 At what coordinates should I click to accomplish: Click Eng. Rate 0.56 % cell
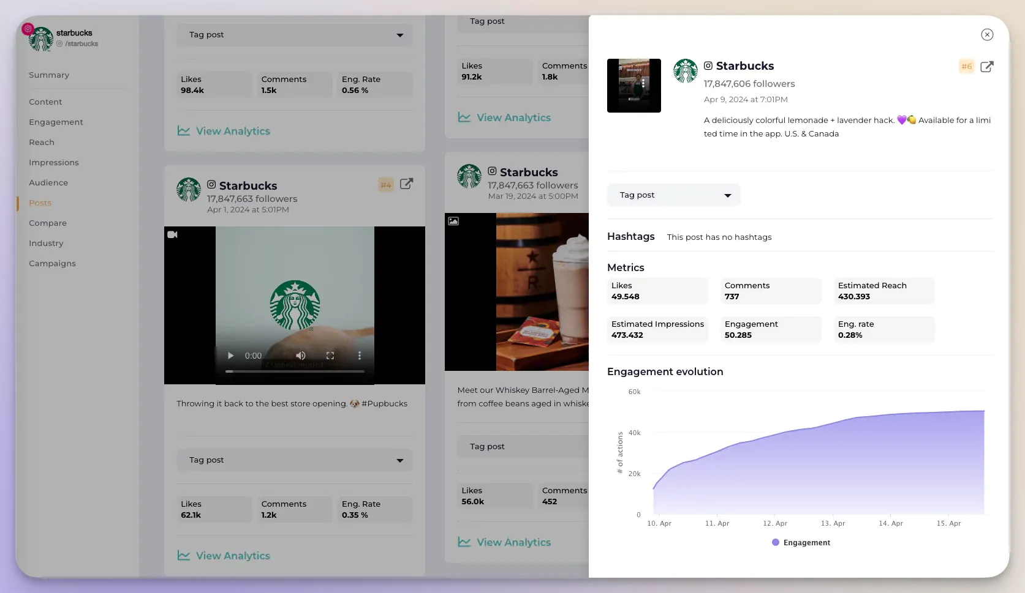click(375, 85)
